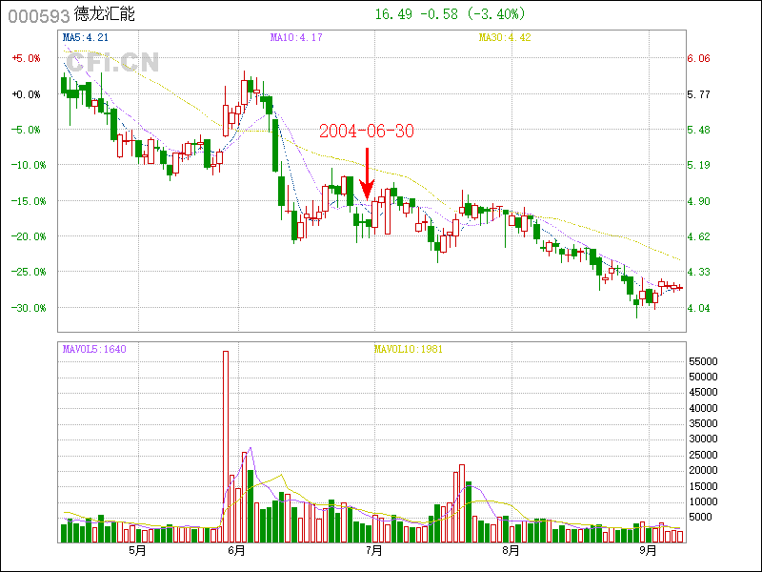The image size is (762, 572).
Task: Click the 6.06 price axis label
Action: click(x=699, y=58)
